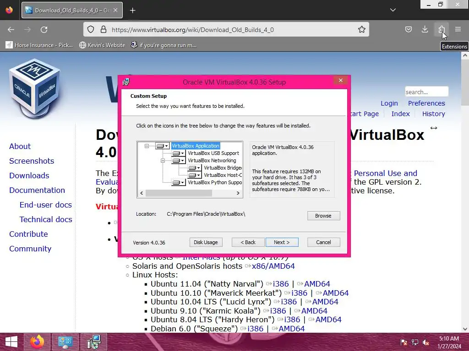469x351 pixels.
Task: Close the Download_Old_Builds_4_0 tab
Action: (x=115, y=10)
